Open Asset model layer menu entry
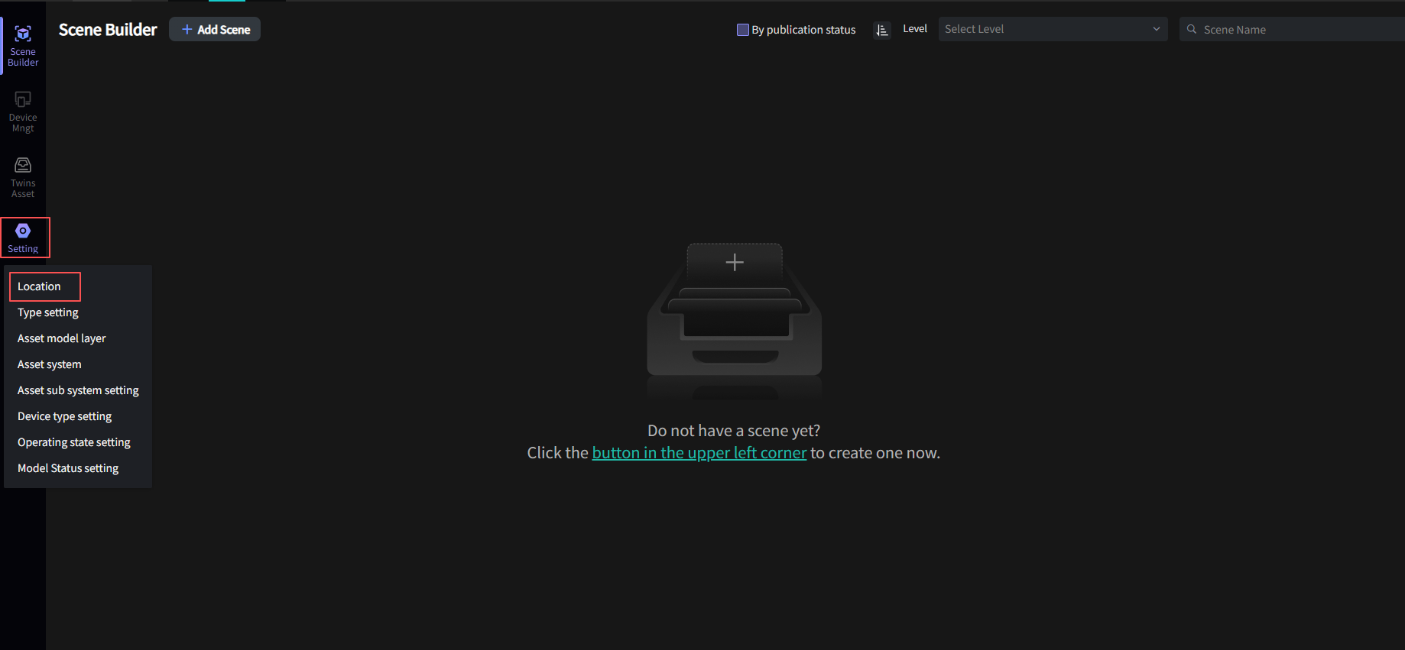Viewport: 1405px width, 650px height. pos(62,338)
